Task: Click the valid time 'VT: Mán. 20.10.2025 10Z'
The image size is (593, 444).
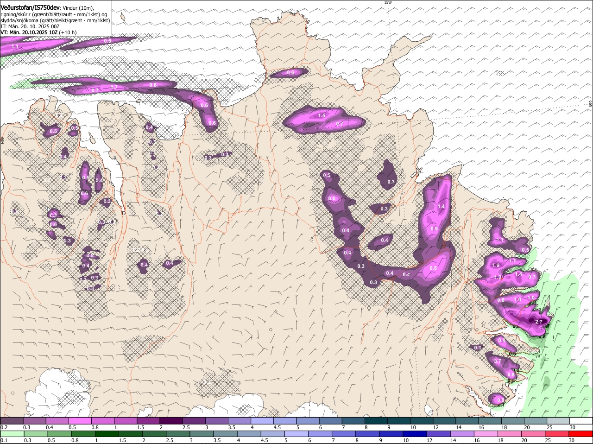Action: click(29, 32)
